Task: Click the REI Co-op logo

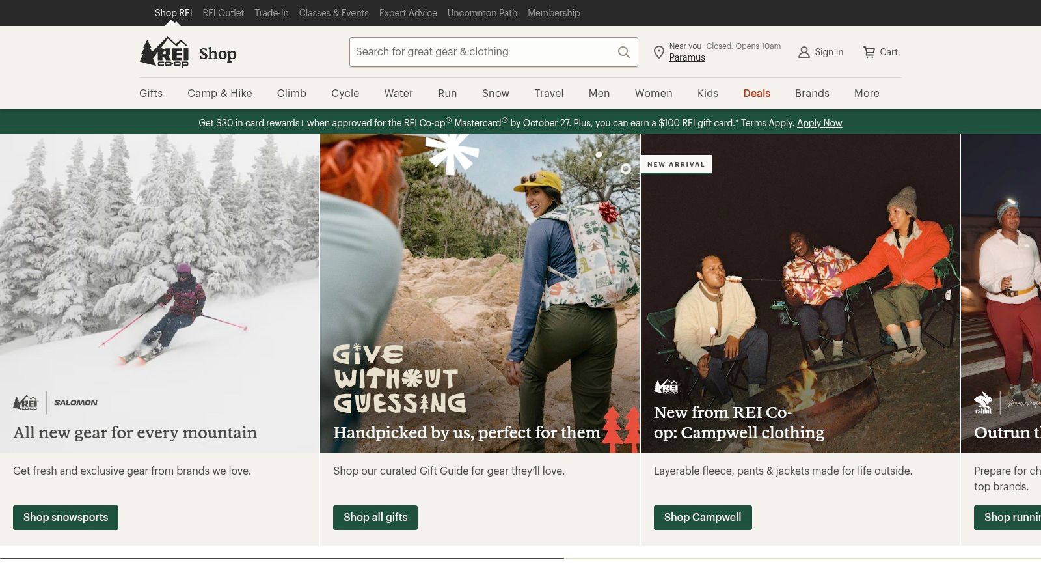Action: tap(164, 52)
